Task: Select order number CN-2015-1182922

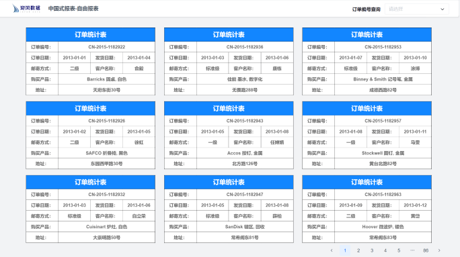Action: point(107,47)
